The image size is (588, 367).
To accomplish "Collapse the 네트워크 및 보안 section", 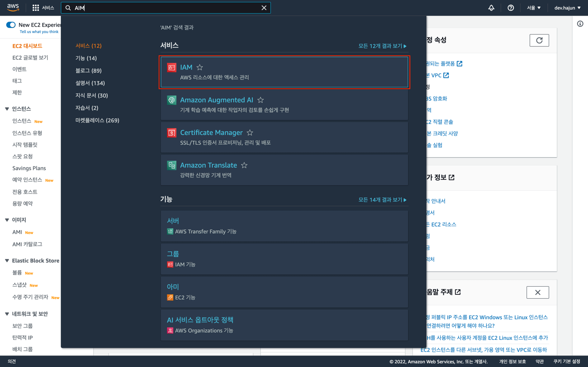I will (7, 314).
